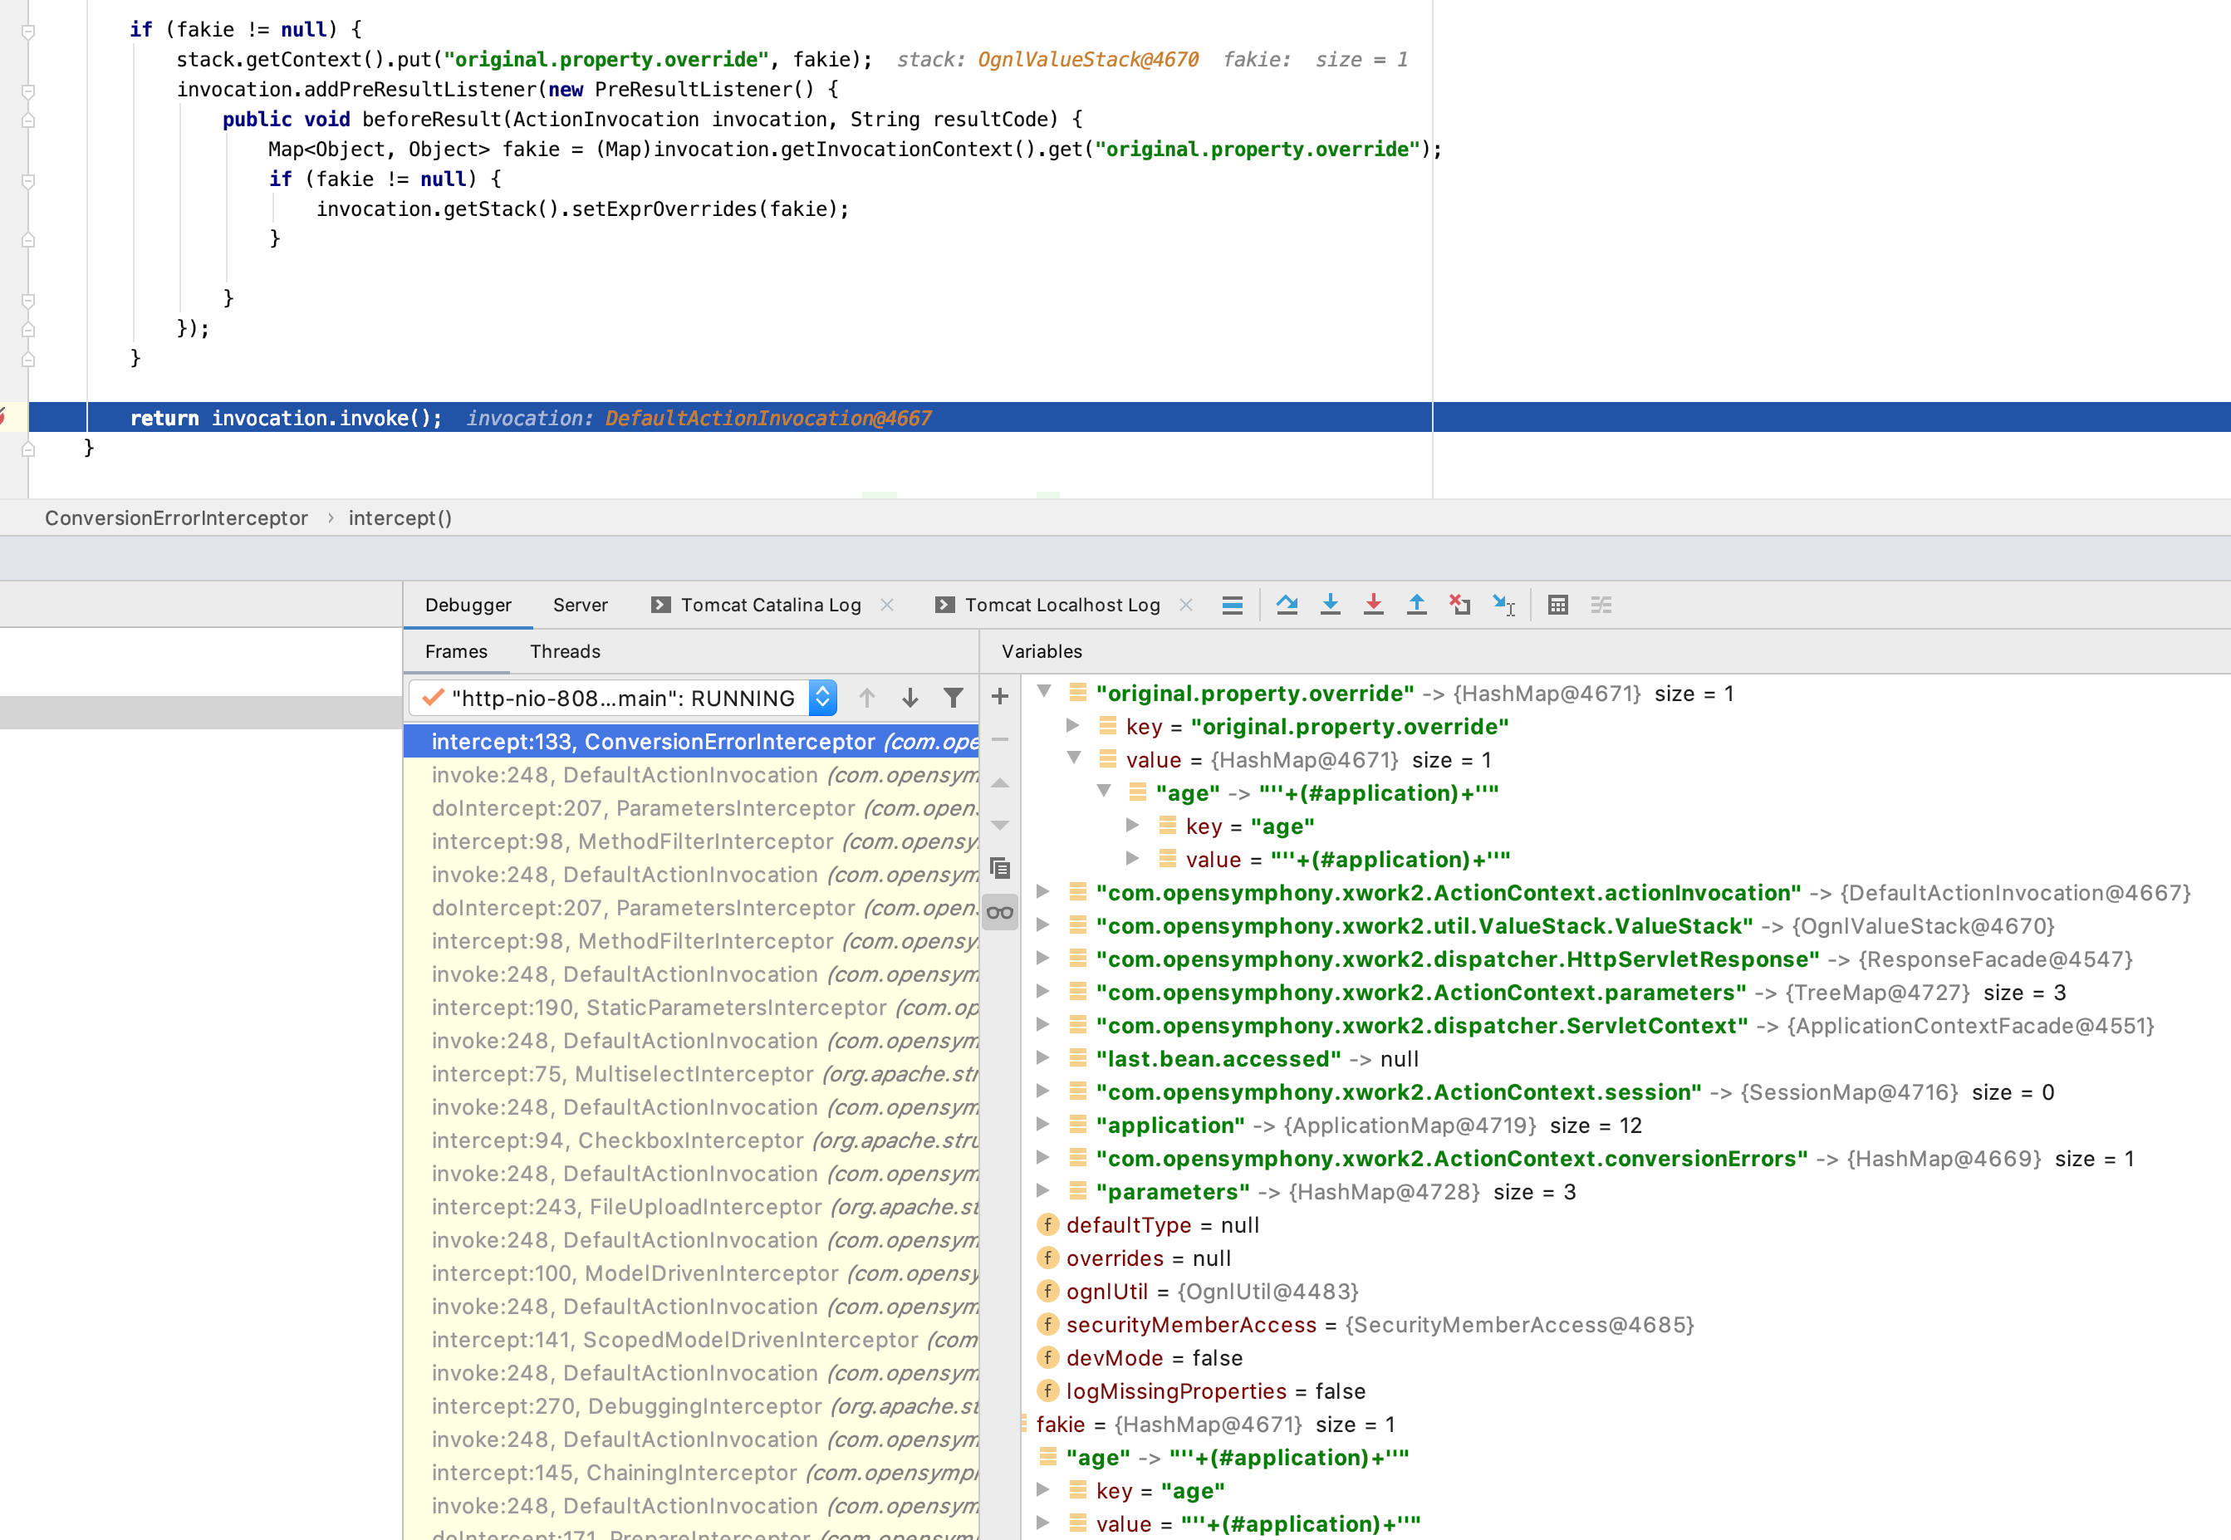The width and height of the screenshot is (2231, 1540).
Task: Click the breakpoint marker at return line
Action: [2, 417]
